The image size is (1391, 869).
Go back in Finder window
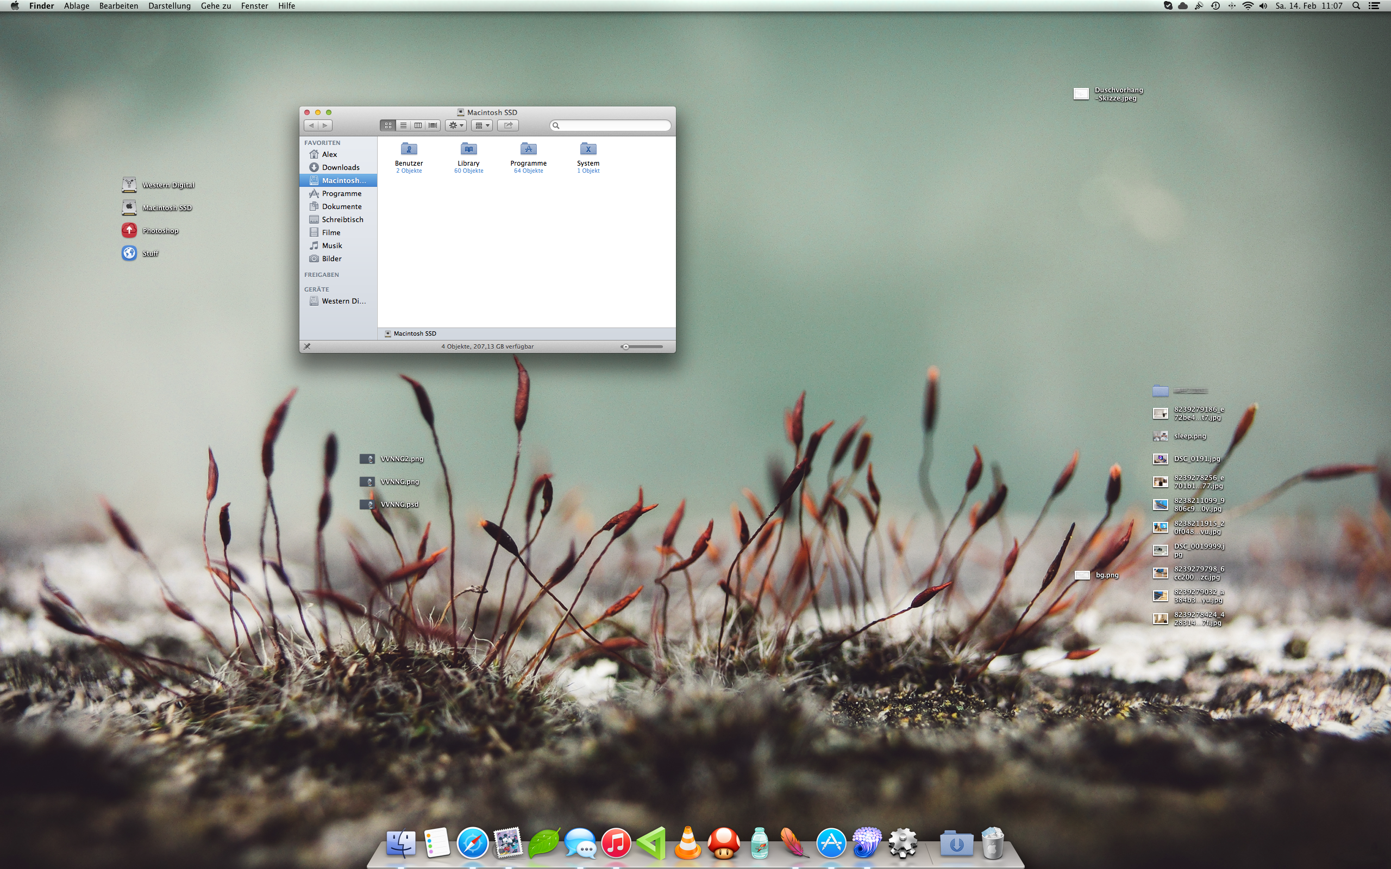311,125
